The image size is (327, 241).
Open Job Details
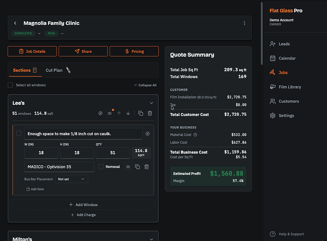pyautogui.click(x=32, y=51)
